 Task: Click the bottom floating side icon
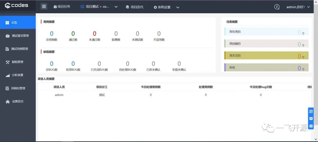click(x=311, y=126)
